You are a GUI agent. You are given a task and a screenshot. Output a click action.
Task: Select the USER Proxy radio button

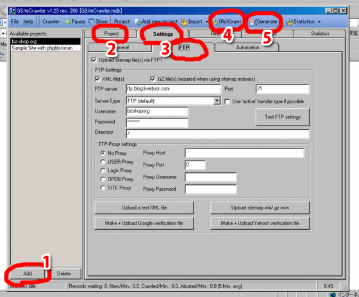click(x=103, y=162)
